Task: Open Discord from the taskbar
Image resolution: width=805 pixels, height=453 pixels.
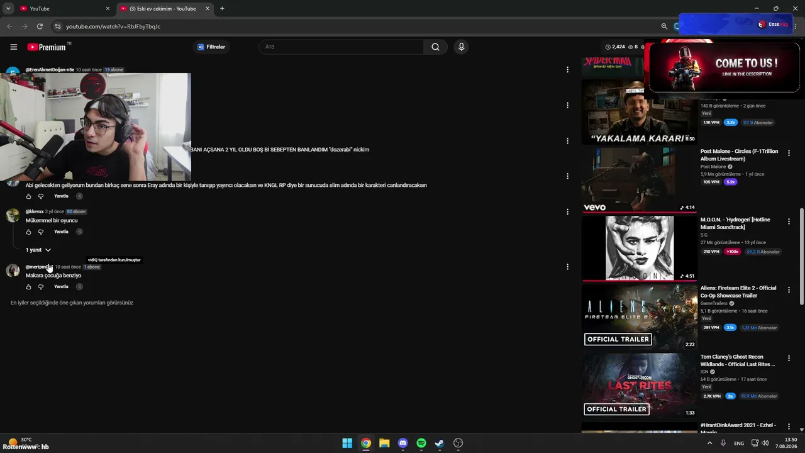Action: [x=403, y=443]
